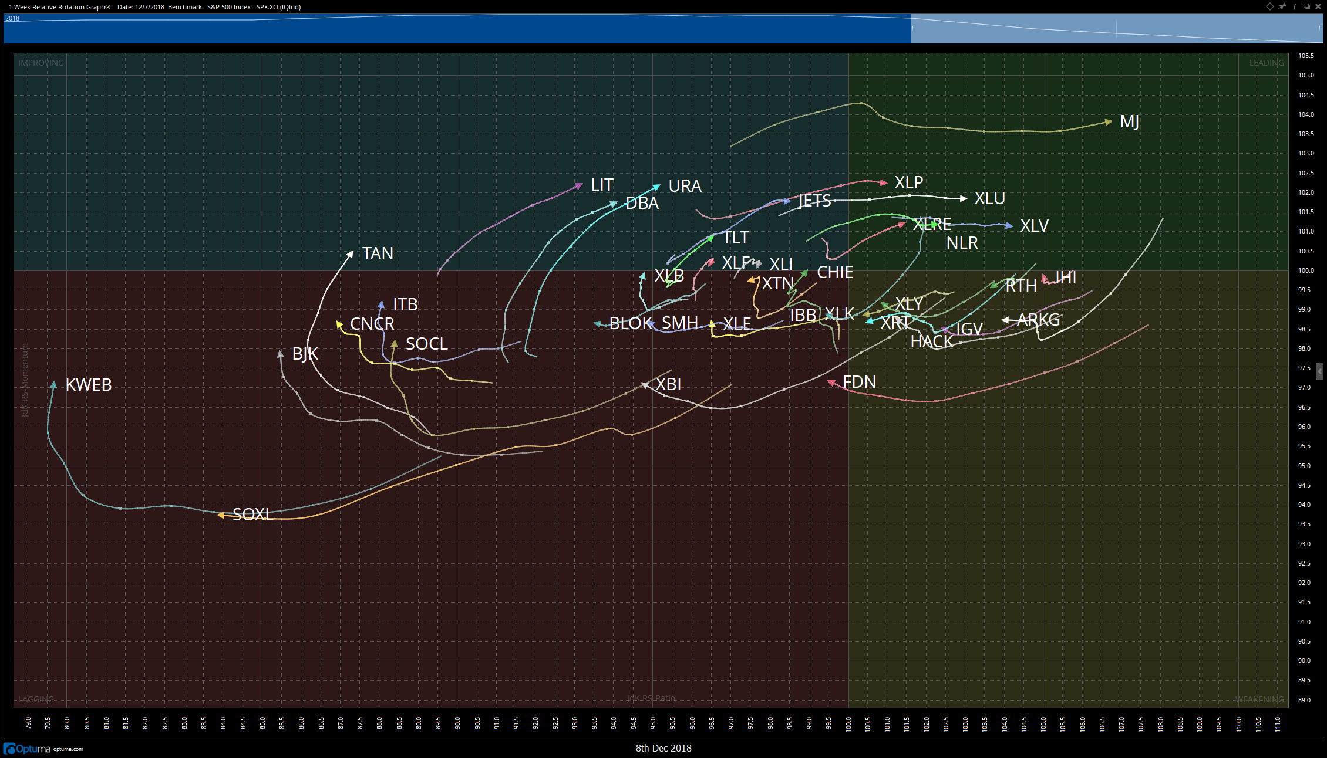
Task: Click the XLK ticker label
Action: click(840, 314)
